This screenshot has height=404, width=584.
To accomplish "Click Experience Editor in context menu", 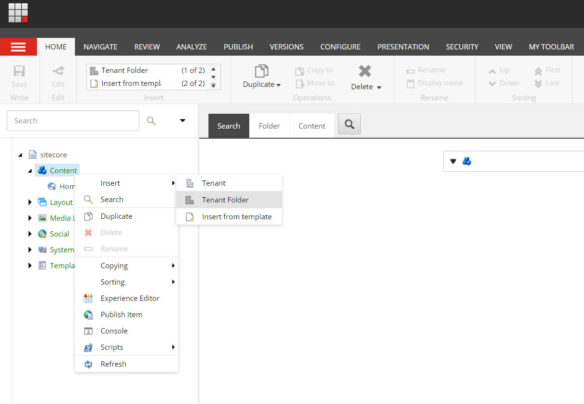I will [130, 298].
